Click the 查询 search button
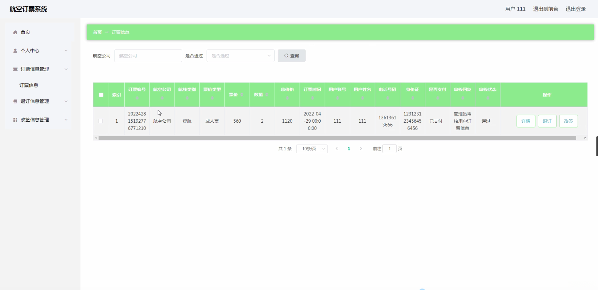The width and height of the screenshot is (598, 290). (291, 56)
